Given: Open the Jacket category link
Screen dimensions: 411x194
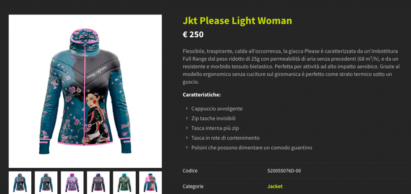Looking at the screenshot, I should pyautogui.click(x=275, y=186).
